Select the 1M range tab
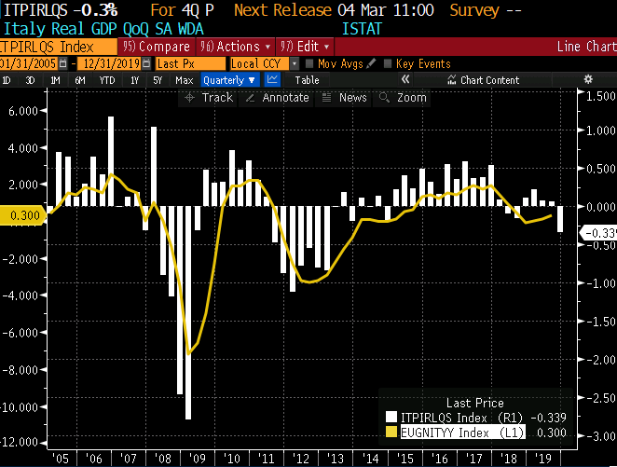Viewport: 617px width, 467px height. tap(55, 80)
